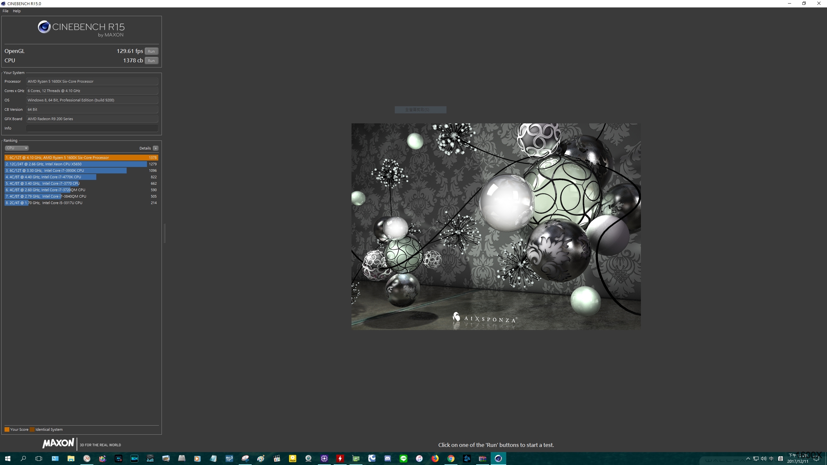
Task: Open File Explorer from the taskbar
Action: (71, 459)
